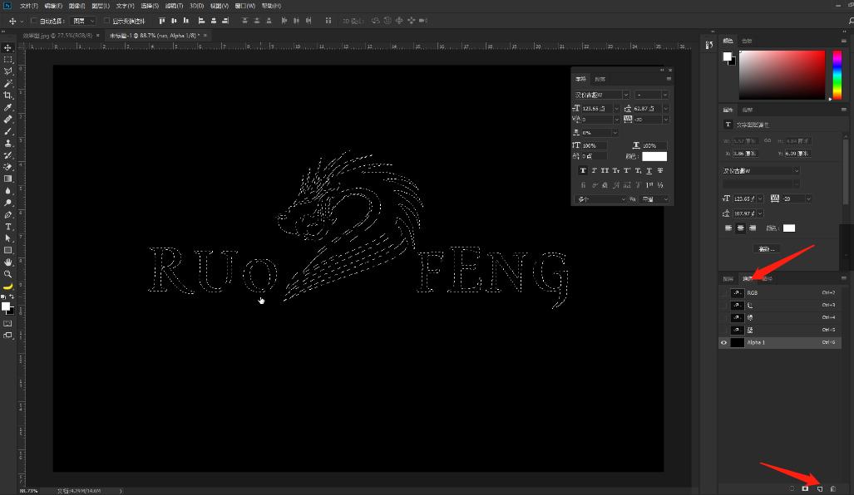This screenshot has height=495, width=854.
Task: Select the Blur tool
Action: click(x=7, y=191)
